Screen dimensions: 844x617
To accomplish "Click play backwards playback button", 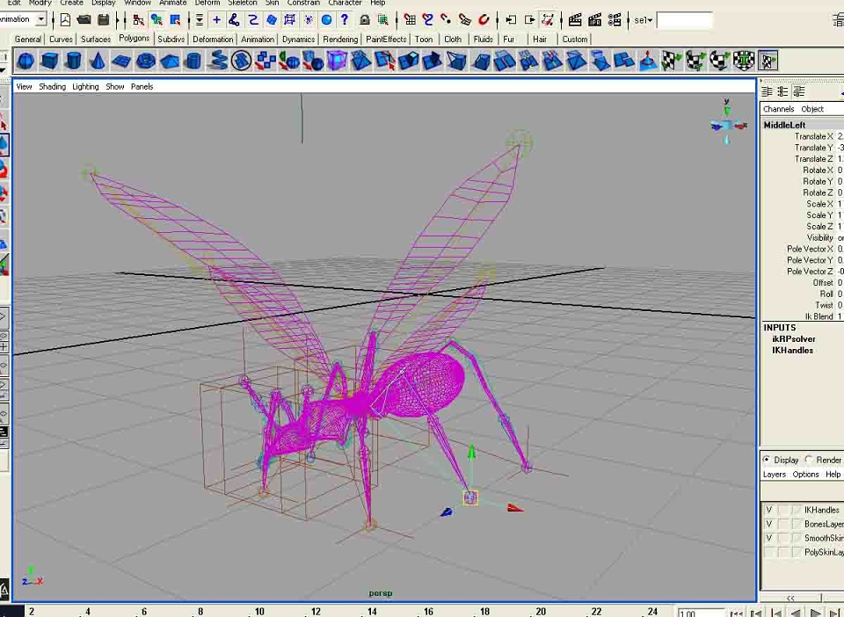I will [797, 613].
